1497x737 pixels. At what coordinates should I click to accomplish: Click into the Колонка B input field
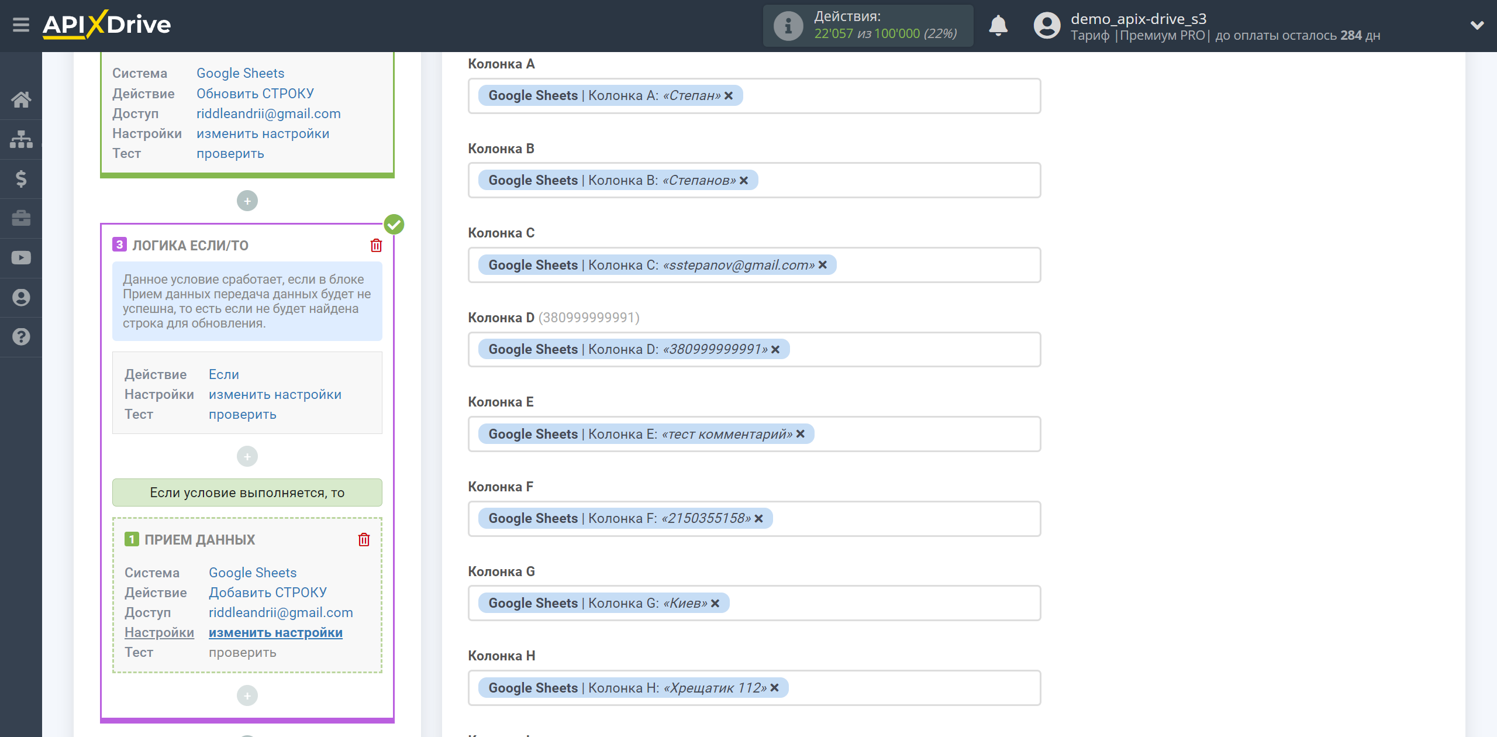pyautogui.click(x=754, y=180)
